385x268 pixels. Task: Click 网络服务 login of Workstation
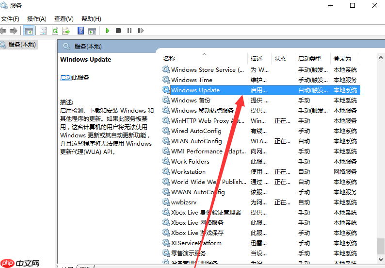(345, 171)
